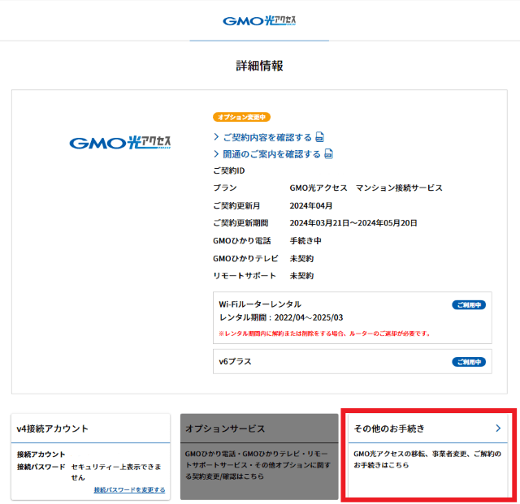Select the v6プラス row text
The height and width of the screenshot is (504, 520).
click(x=235, y=361)
